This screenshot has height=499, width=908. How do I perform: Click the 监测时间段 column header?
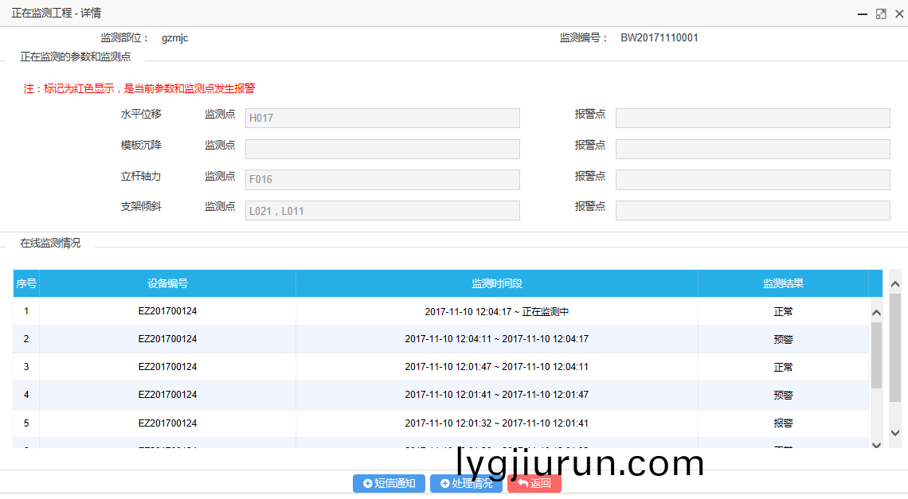click(496, 283)
